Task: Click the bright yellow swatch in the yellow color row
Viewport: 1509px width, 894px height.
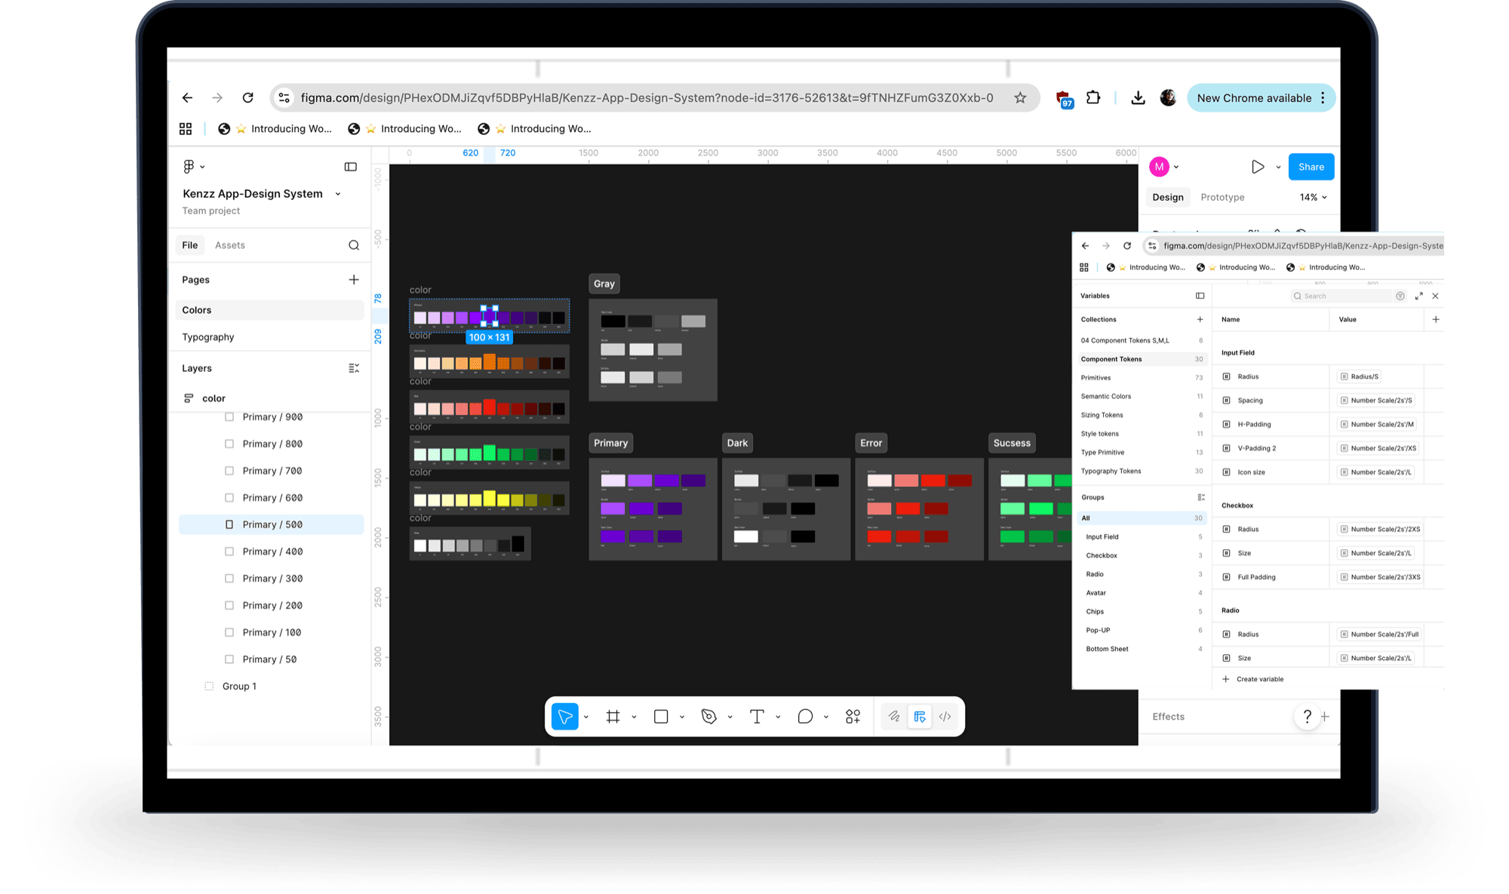Action: [x=490, y=499]
